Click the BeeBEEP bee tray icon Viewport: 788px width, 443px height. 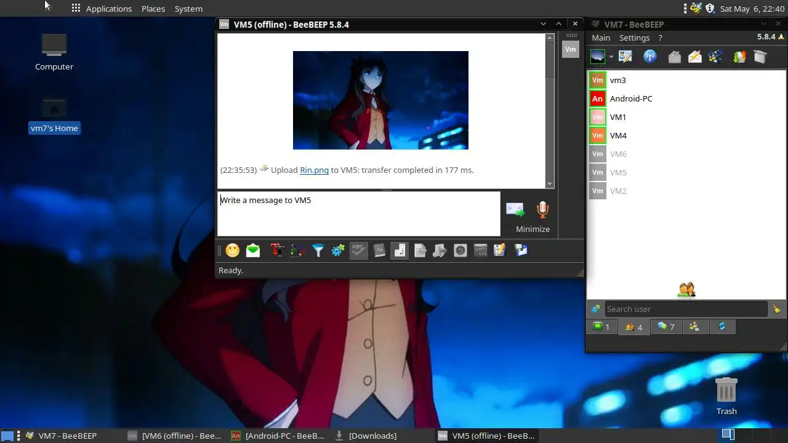pyautogui.click(x=696, y=8)
